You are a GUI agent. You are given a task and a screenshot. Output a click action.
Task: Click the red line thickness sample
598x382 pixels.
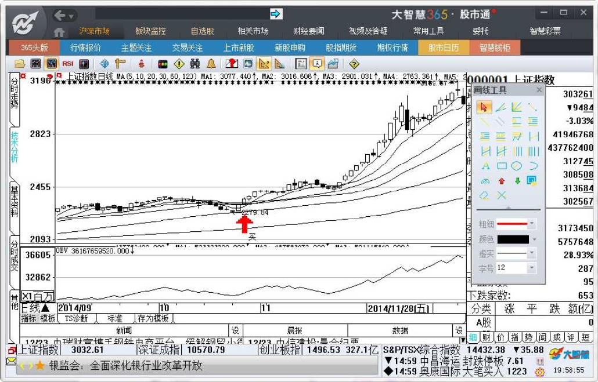(512, 224)
